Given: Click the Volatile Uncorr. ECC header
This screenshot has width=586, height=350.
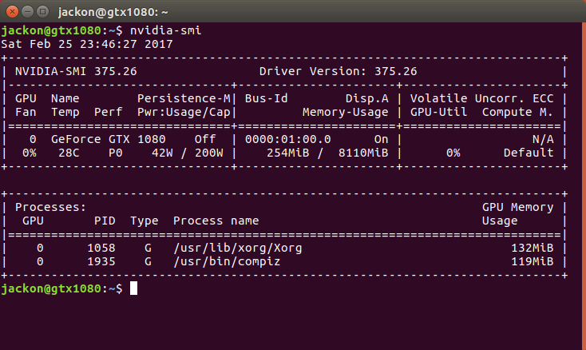Looking at the screenshot, I should (481, 99).
